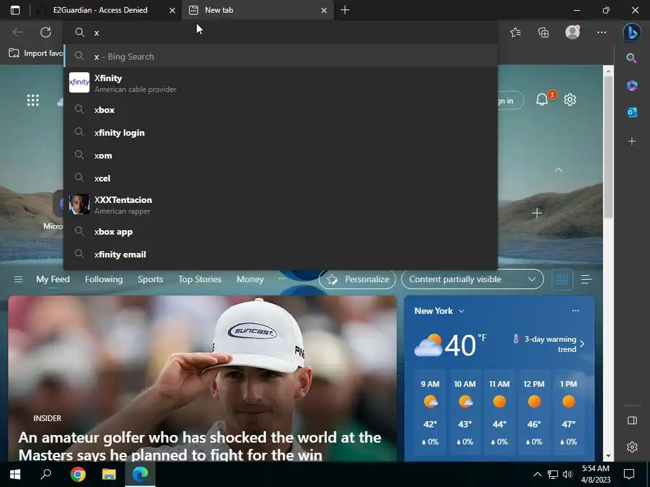Open Outlook sidebar icon
This screenshot has height=487, width=650.
click(x=632, y=112)
